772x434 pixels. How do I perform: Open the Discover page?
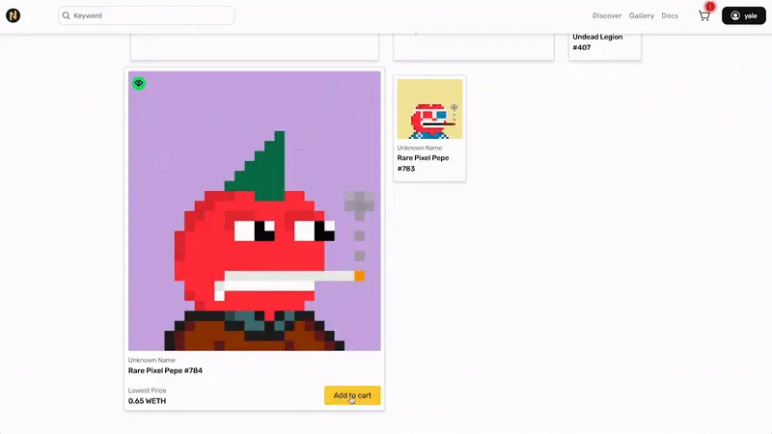click(x=607, y=16)
